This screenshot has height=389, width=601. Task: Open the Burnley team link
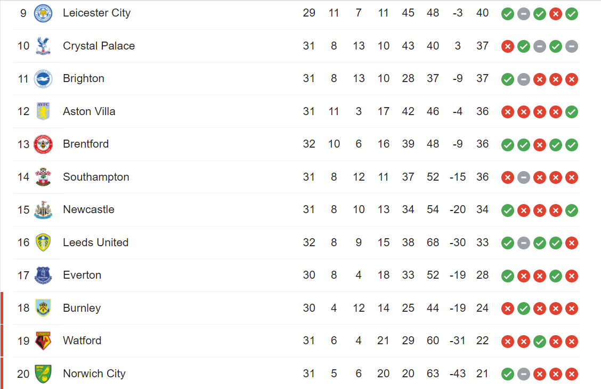point(82,308)
